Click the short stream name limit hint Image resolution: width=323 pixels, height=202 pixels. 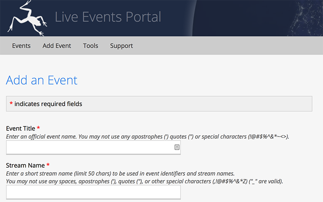120,174
